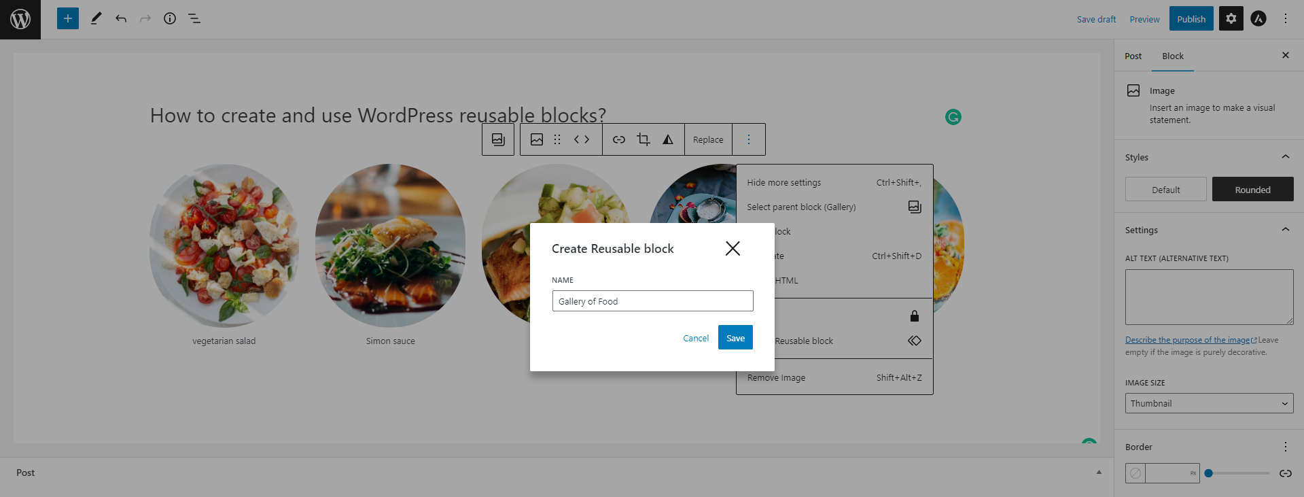
Task: Choose Select parent block (Gallery)
Action: point(834,207)
